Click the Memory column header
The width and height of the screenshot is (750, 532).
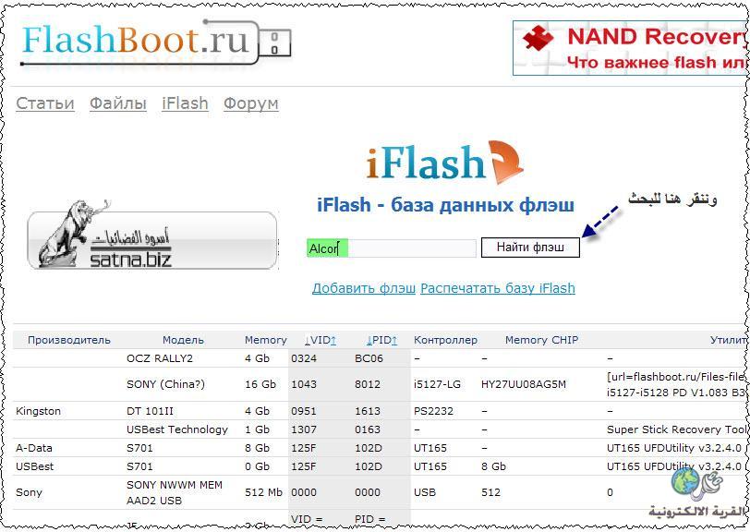tap(265, 340)
